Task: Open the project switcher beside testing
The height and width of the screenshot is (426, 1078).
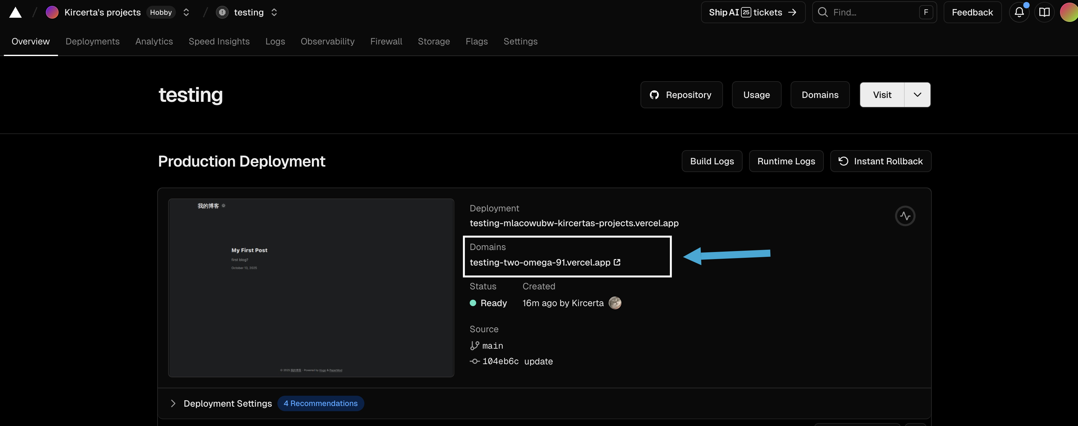Action: click(x=274, y=13)
